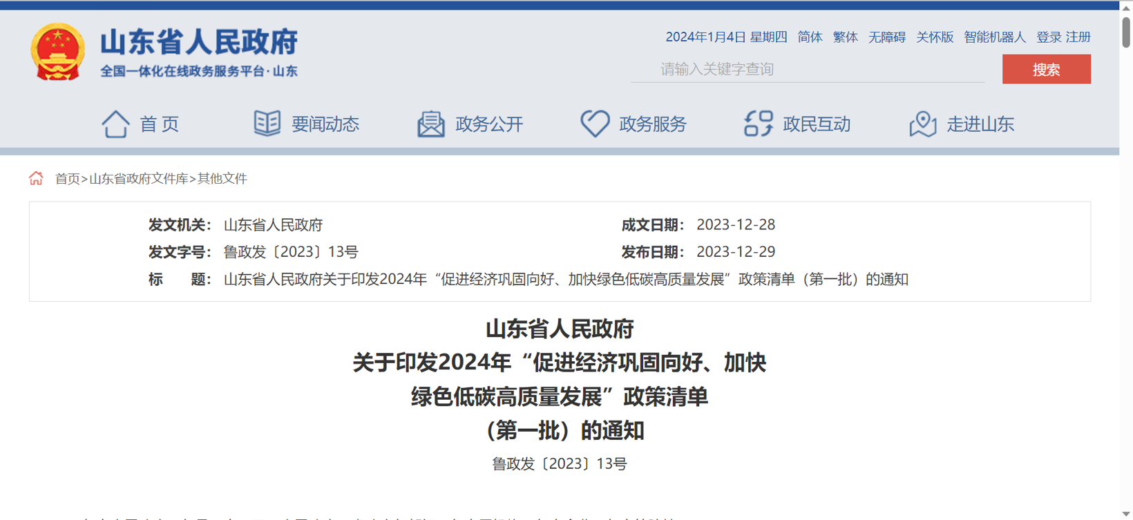Switch to 简体 simplified Chinese

(810, 37)
